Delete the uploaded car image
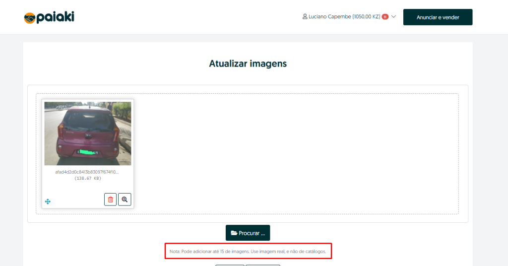 (x=110, y=199)
